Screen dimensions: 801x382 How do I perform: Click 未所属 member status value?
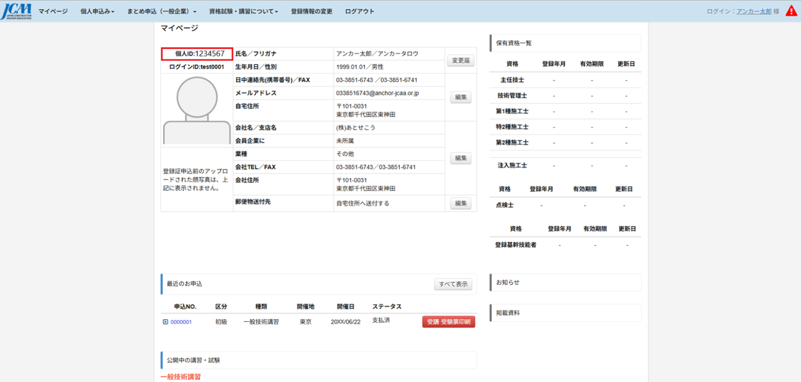click(x=345, y=141)
